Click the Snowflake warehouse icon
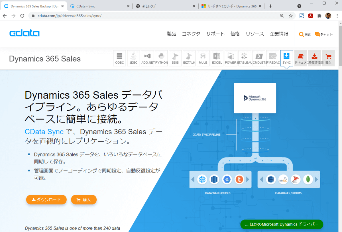 [202, 179]
